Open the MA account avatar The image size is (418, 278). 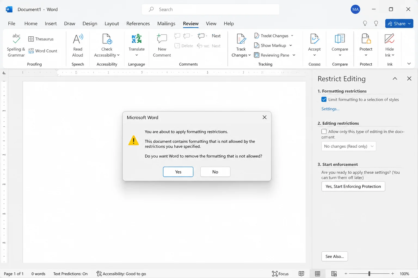click(355, 9)
